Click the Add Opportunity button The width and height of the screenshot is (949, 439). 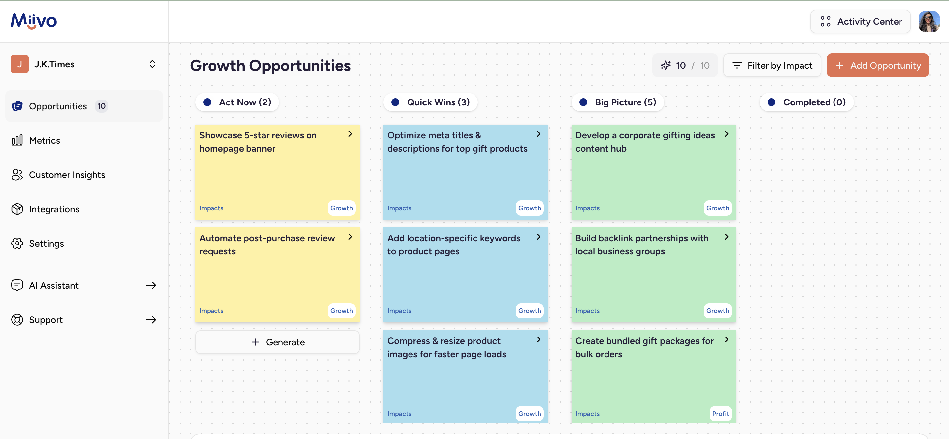(x=877, y=65)
